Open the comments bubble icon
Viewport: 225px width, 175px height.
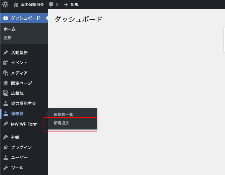[51, 4]
